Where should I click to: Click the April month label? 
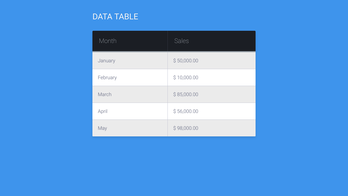coord(102,111)
